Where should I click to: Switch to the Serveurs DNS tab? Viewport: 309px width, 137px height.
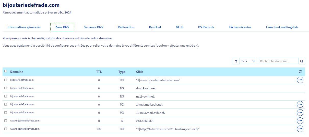click(93, 27)
